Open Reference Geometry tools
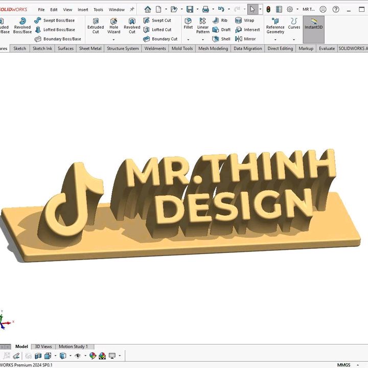The height and width of the screenshot is (368, 368). point(275,26)
